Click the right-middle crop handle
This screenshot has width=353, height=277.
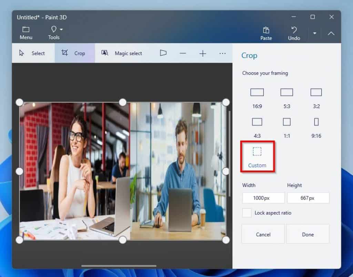click(x=225, y=171)
